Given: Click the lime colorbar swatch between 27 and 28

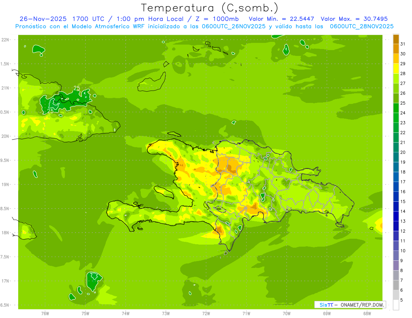Looking at the screenshot, I should (396, 78).
